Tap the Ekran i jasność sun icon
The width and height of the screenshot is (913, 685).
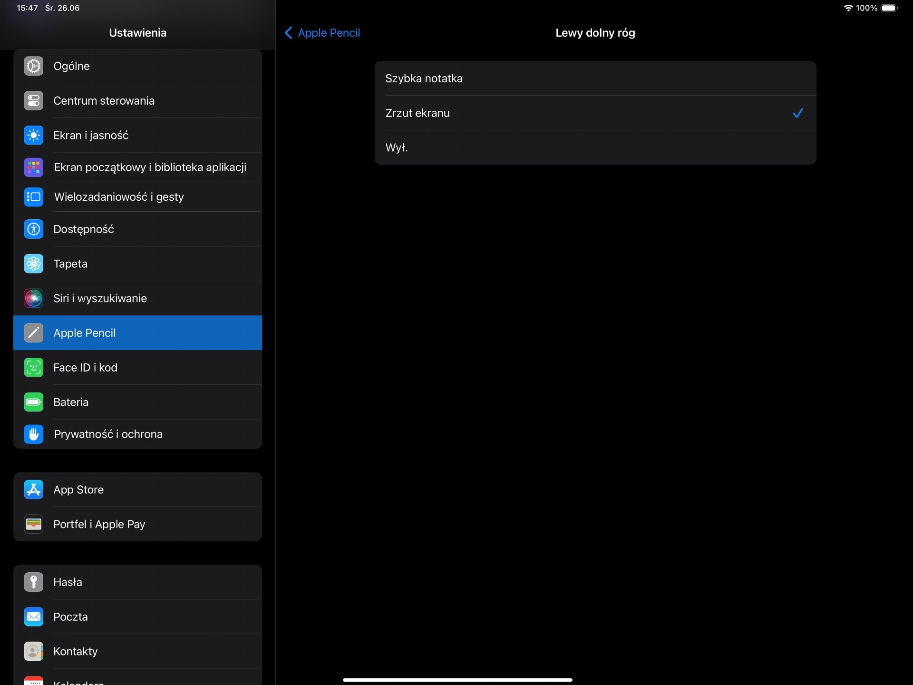33,136
